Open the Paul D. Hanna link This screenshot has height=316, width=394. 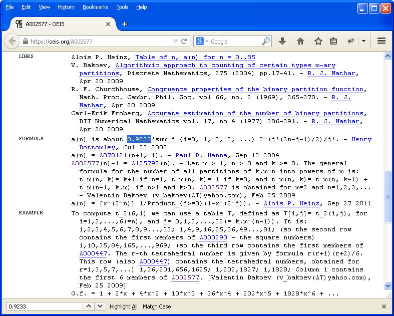(201, 156)
